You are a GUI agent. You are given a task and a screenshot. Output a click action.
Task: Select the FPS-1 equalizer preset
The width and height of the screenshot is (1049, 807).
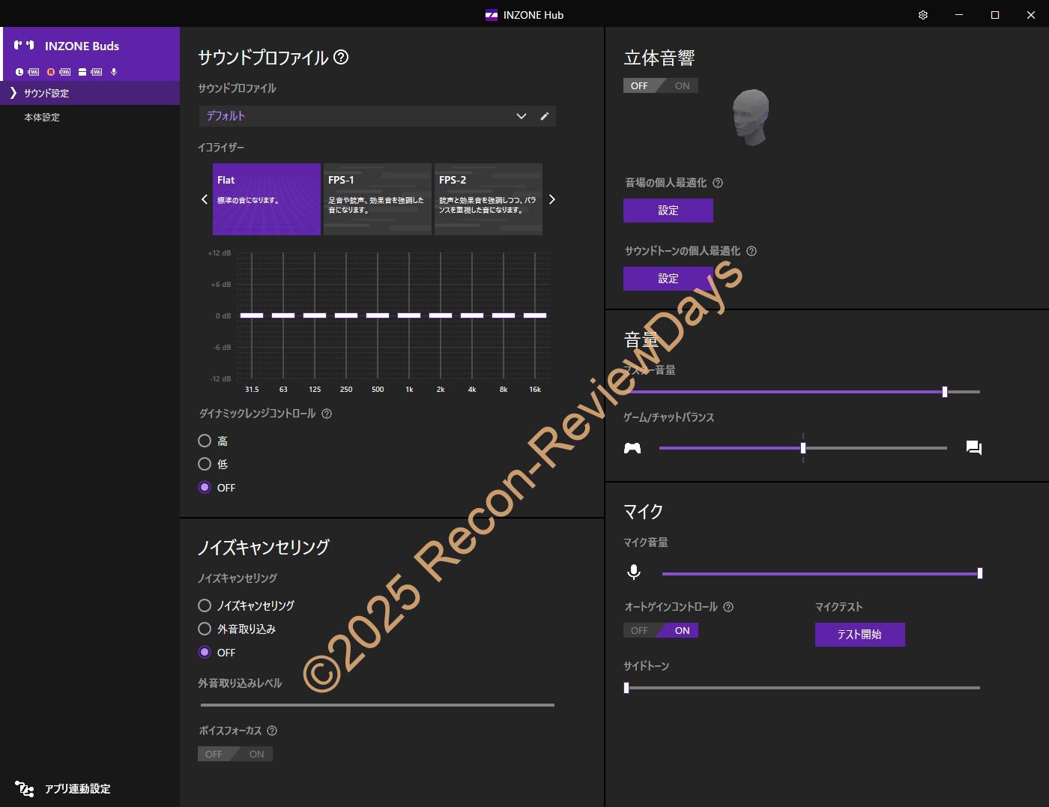[x=377, y=199]
